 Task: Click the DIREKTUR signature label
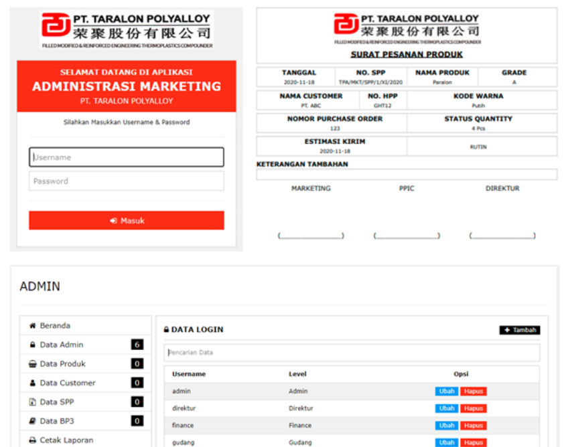pos(502,188)
